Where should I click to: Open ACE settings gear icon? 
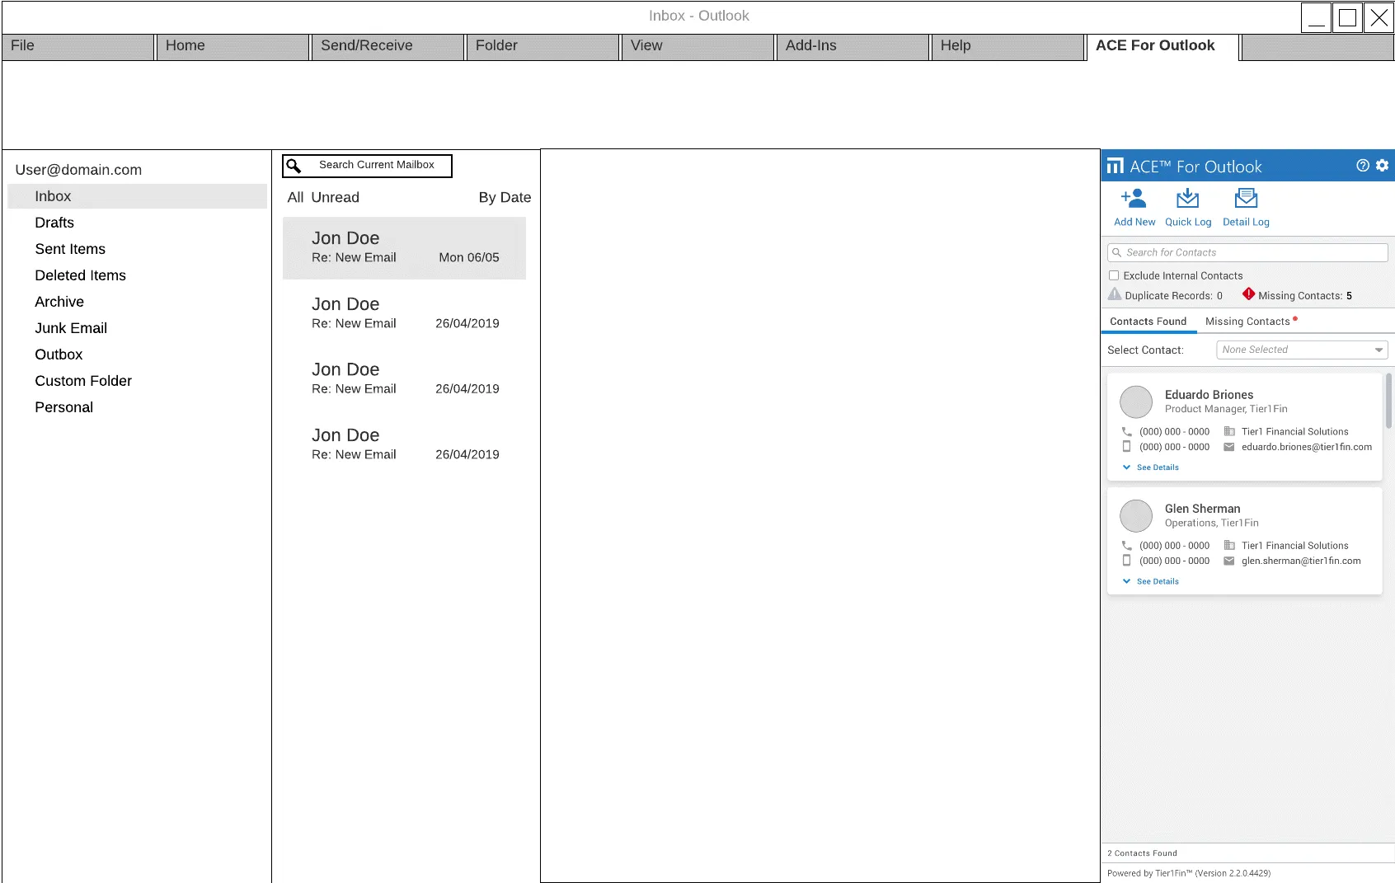point(1383,166)
